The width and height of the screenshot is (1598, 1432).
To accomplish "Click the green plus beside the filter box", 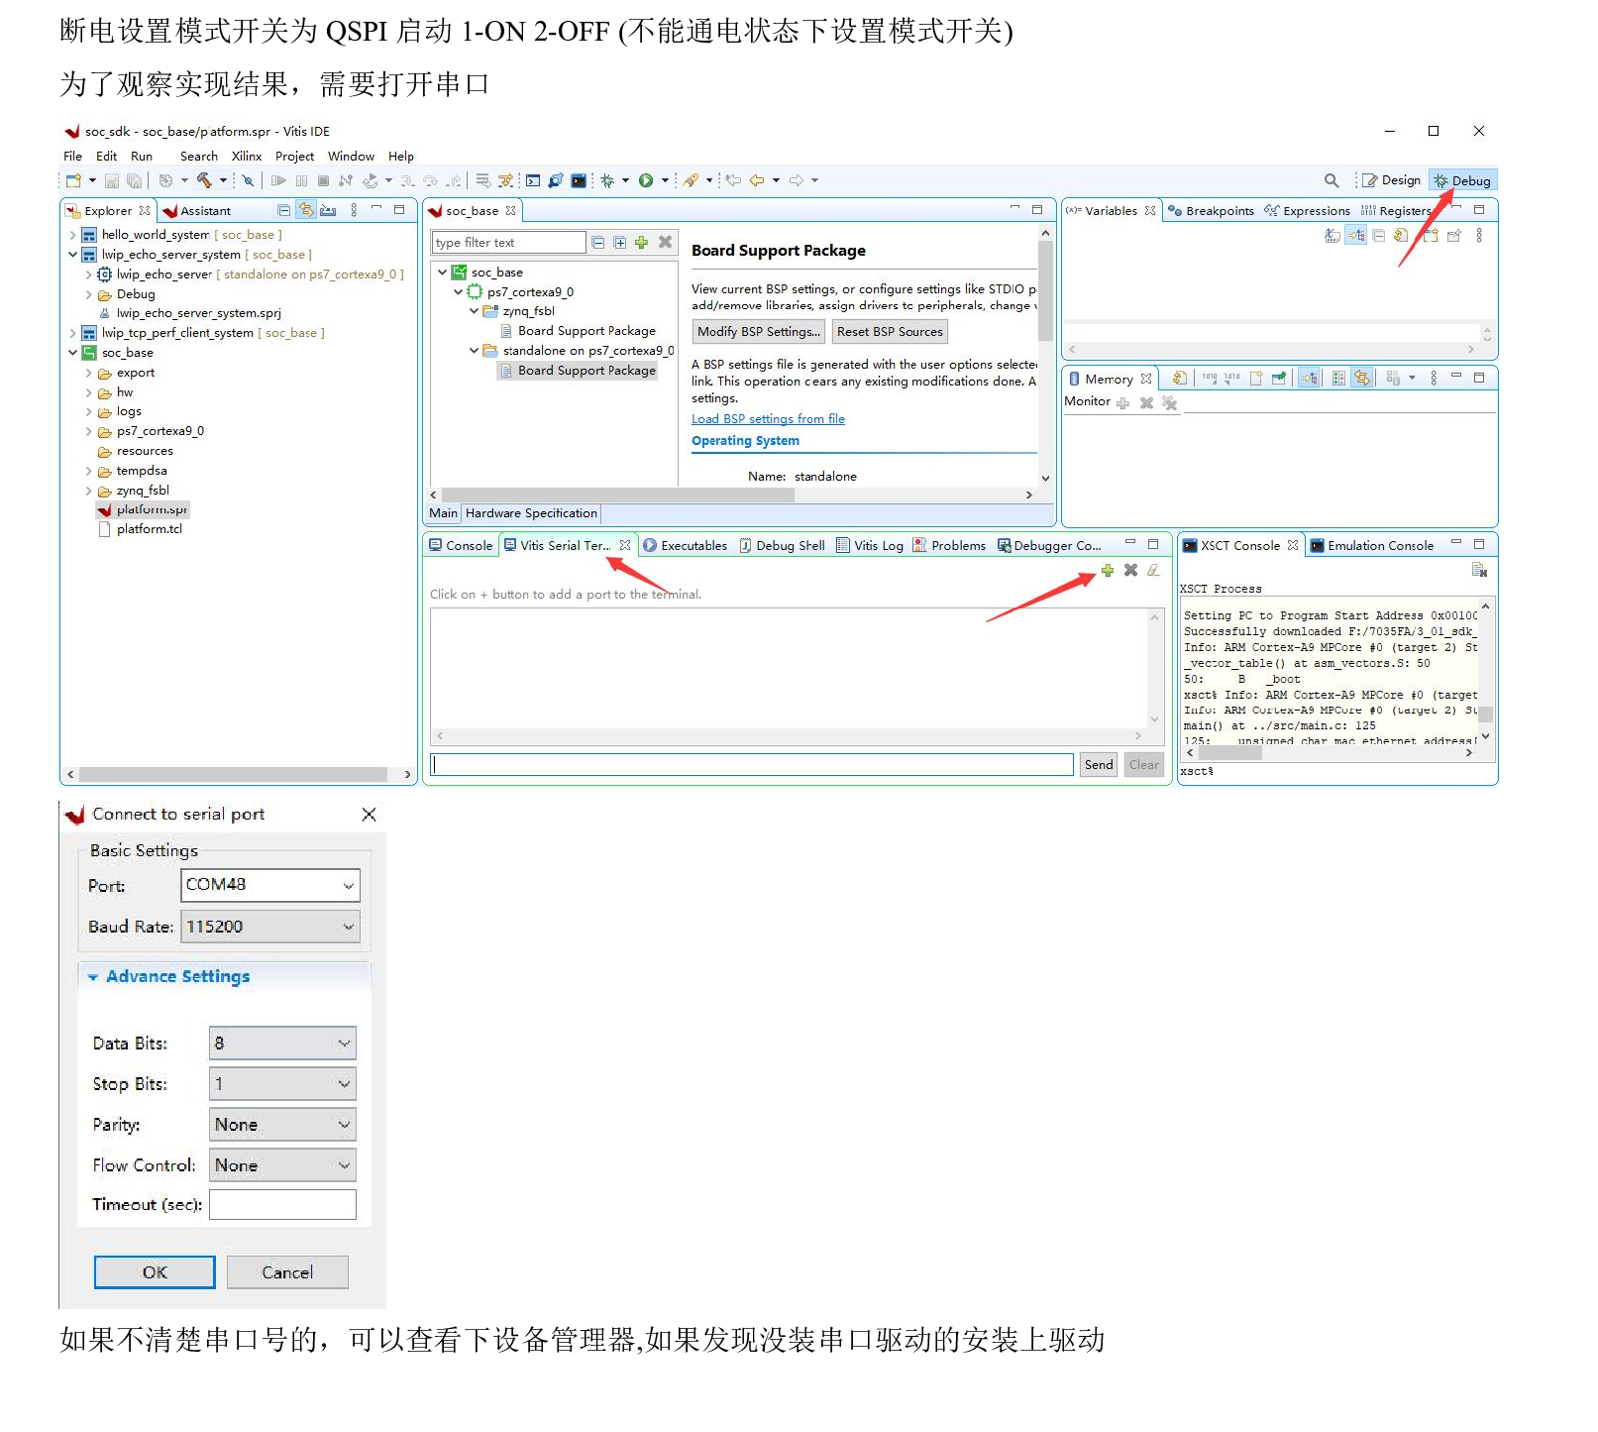I will tap(641, 243).
